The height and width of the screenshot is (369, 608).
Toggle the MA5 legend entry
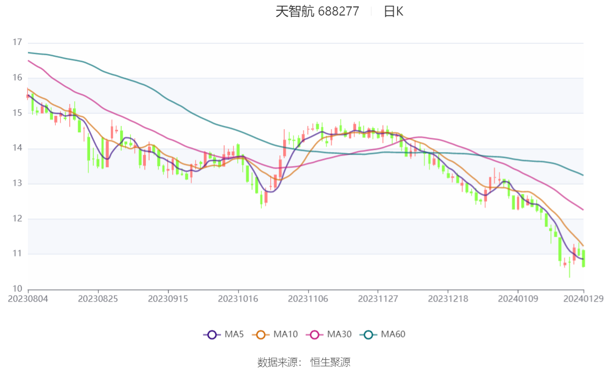[x=224, y=334]
